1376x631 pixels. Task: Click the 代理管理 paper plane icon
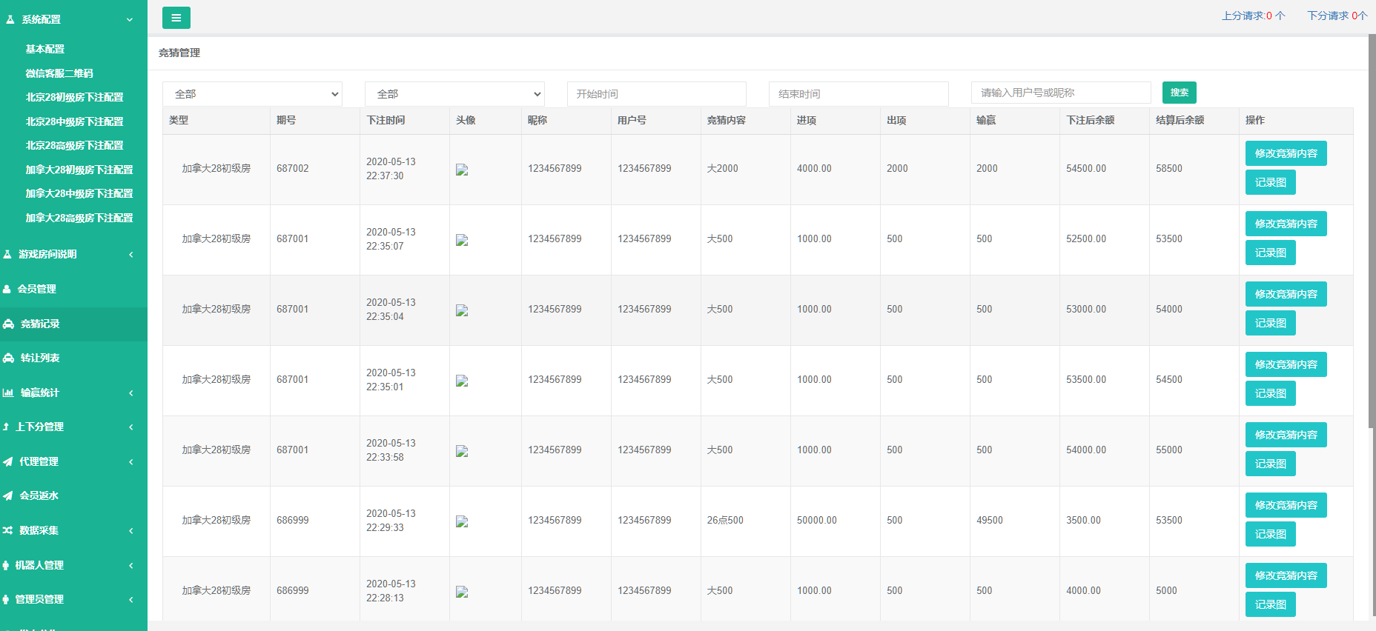click(x=8, y=461)
